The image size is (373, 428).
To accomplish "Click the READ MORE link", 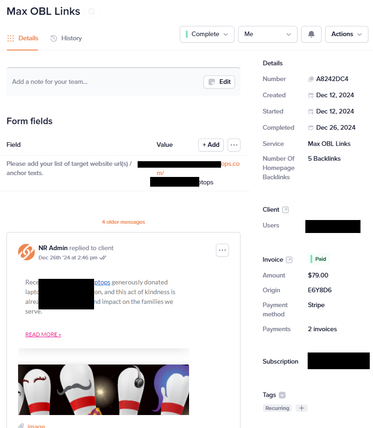I will (43, 334).
